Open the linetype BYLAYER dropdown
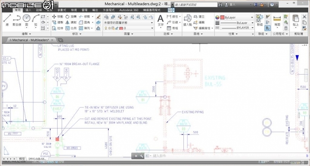This screenshot has height=166, width=310. coord(237,28)
